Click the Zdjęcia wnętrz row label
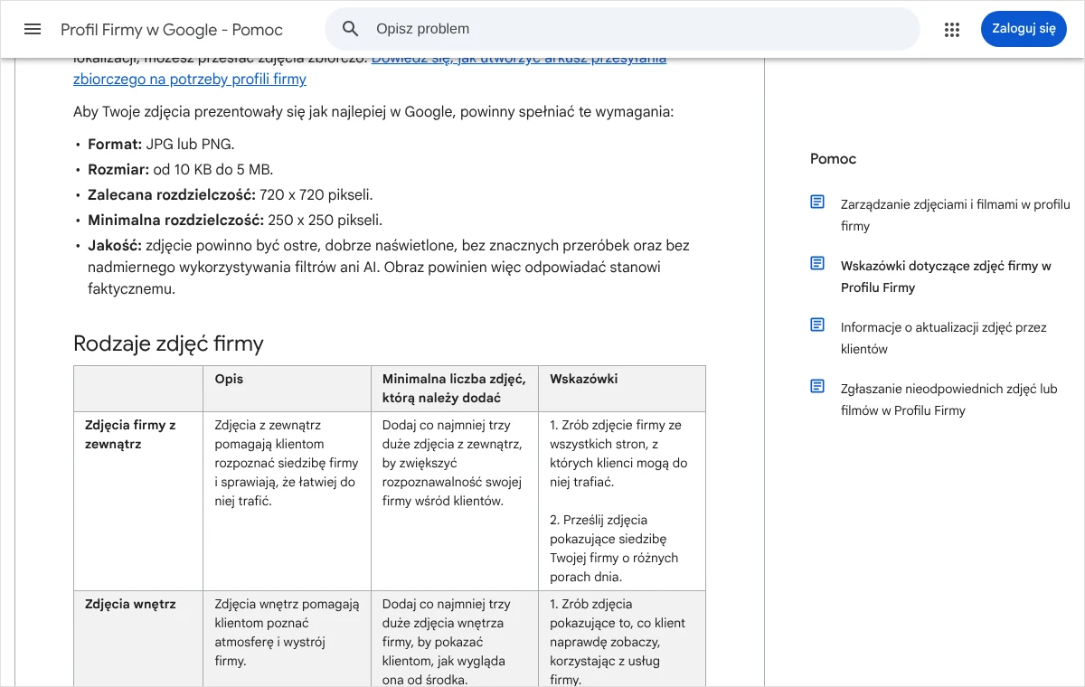The width and height of the screenshot is (1085, 687). pos(130,604)
